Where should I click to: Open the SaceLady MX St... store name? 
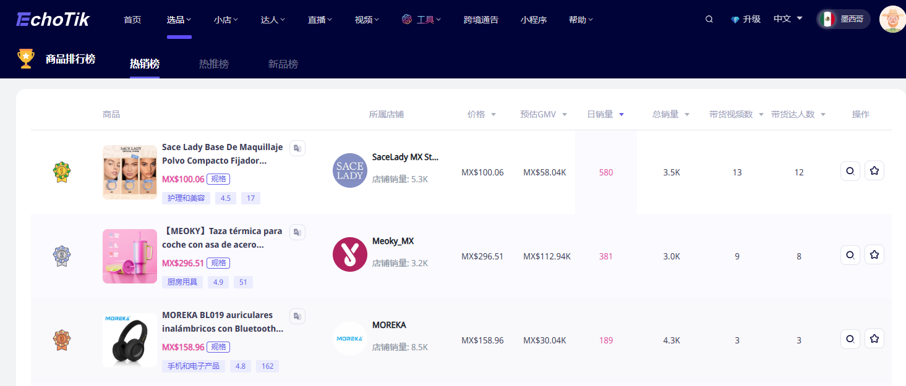click(x=405, y=157)
